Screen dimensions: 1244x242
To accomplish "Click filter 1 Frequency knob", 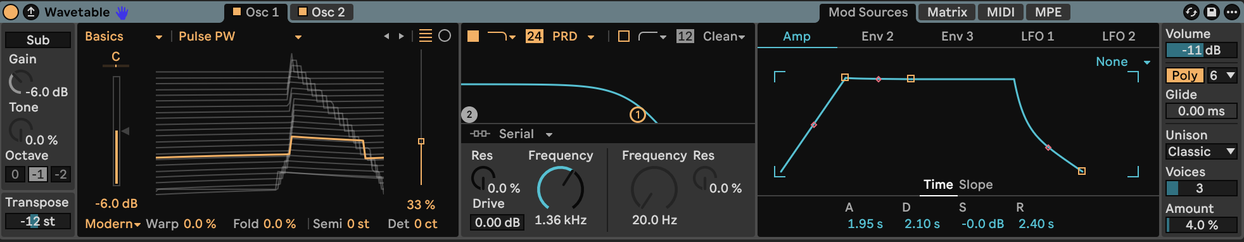I will 561,188.
